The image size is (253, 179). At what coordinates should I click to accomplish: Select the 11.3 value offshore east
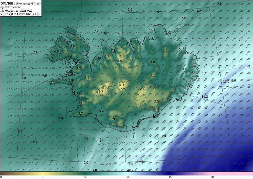coord(226,82)
